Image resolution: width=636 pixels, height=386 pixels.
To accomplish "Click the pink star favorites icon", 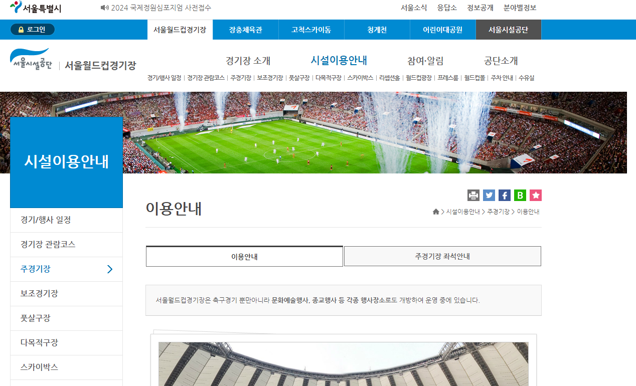I will pos(536,195).
